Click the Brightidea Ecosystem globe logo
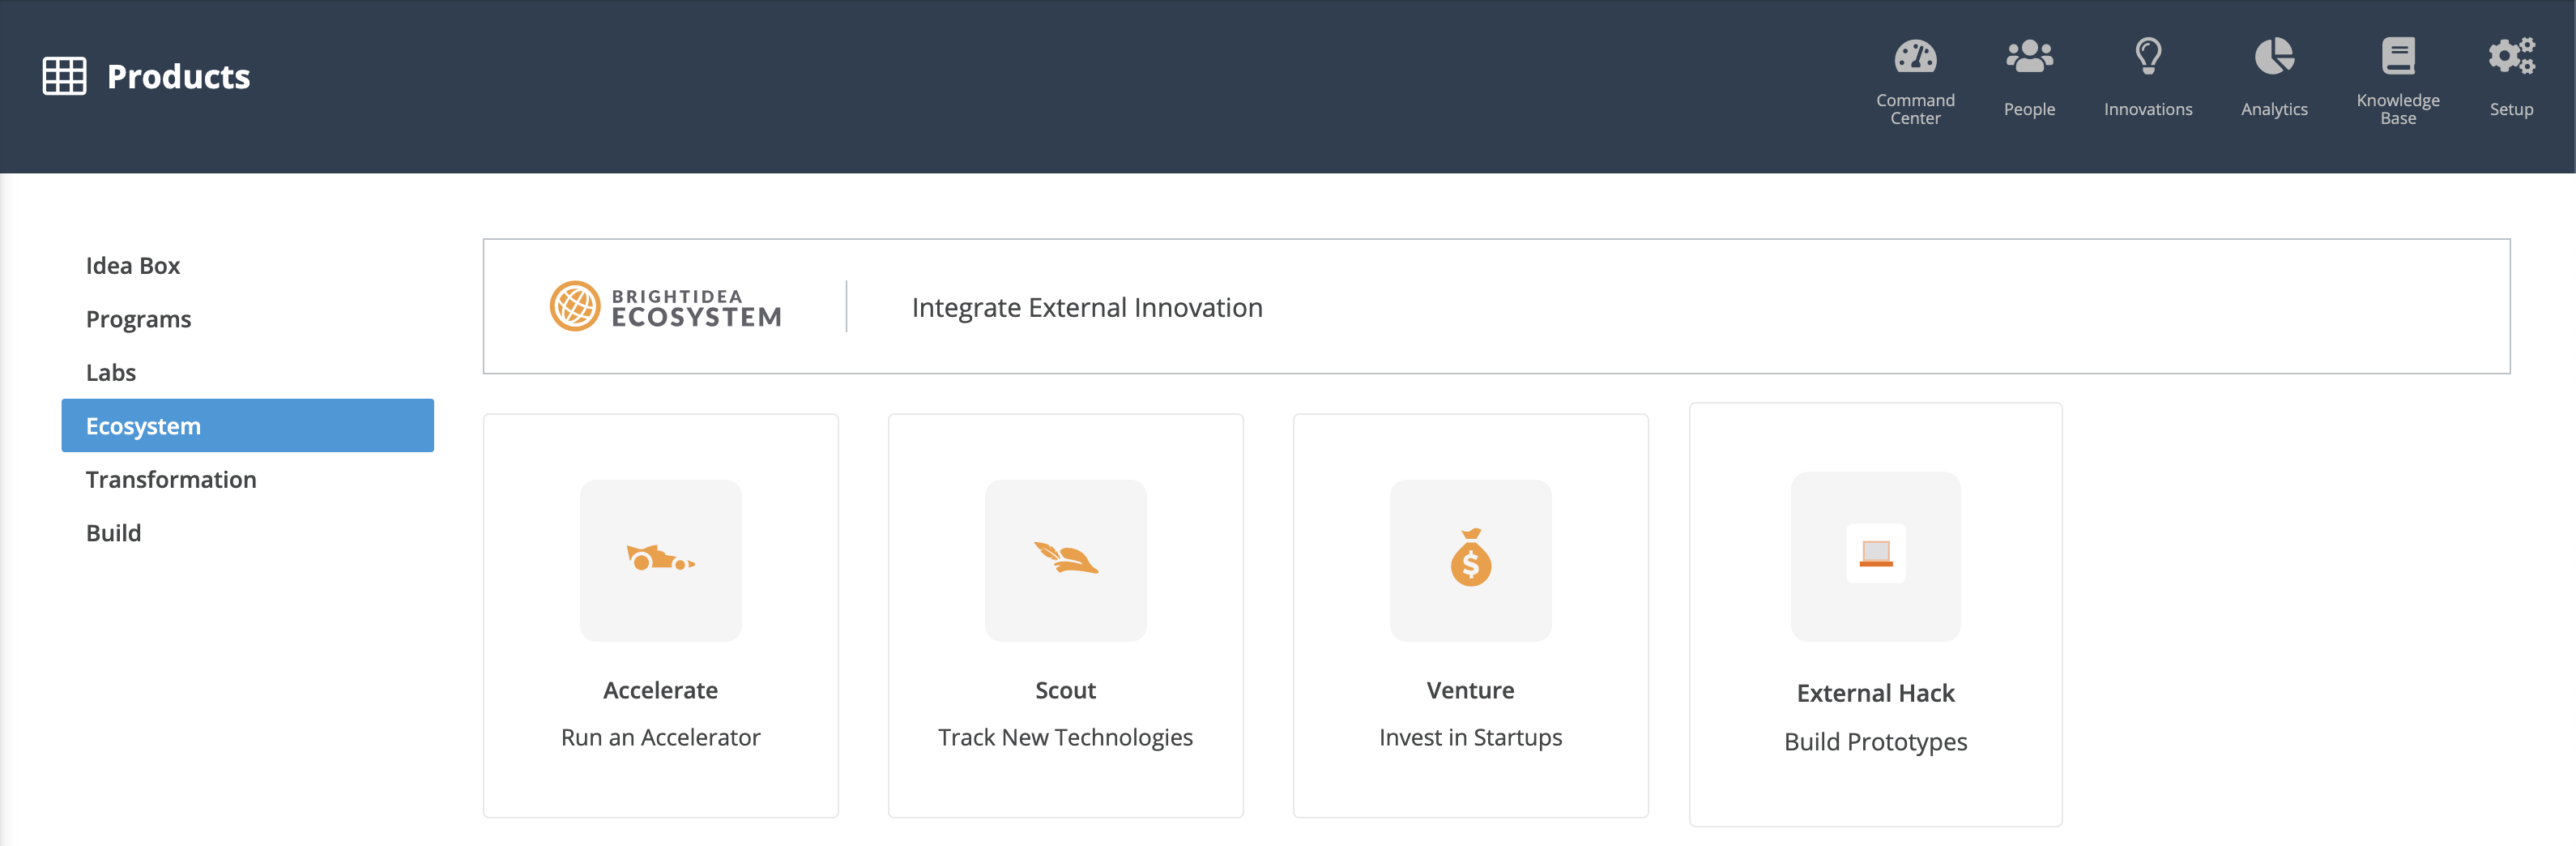2576x846 pixels. (575, 306)
